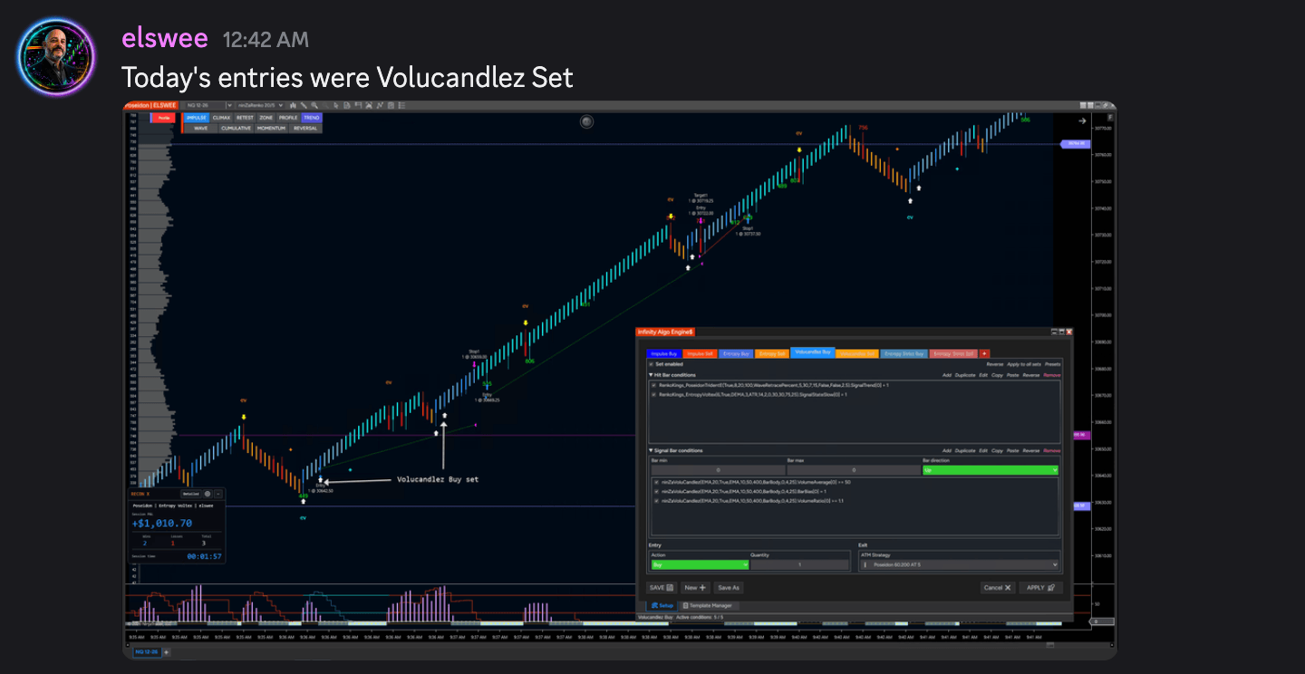Click the red Profile color button

[164, 118]
